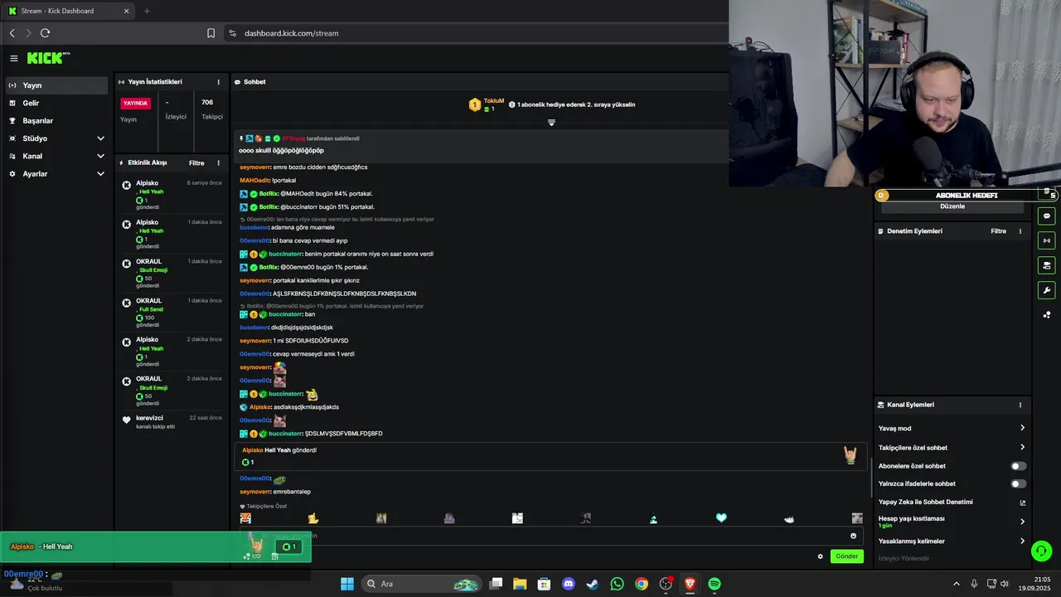The height and width of the screenshot is (597, 1061).
Task: Click the TokiuM leaderboard entry
Action: pos(487,104)
